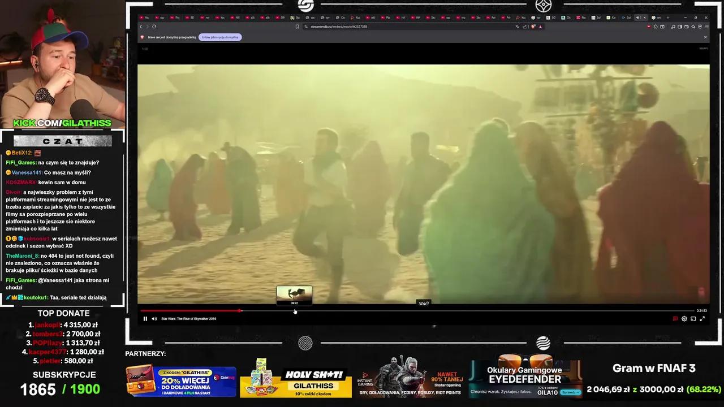Go back to the previous browser page
The width and height of the screenshot is (724, 407).
141,27
